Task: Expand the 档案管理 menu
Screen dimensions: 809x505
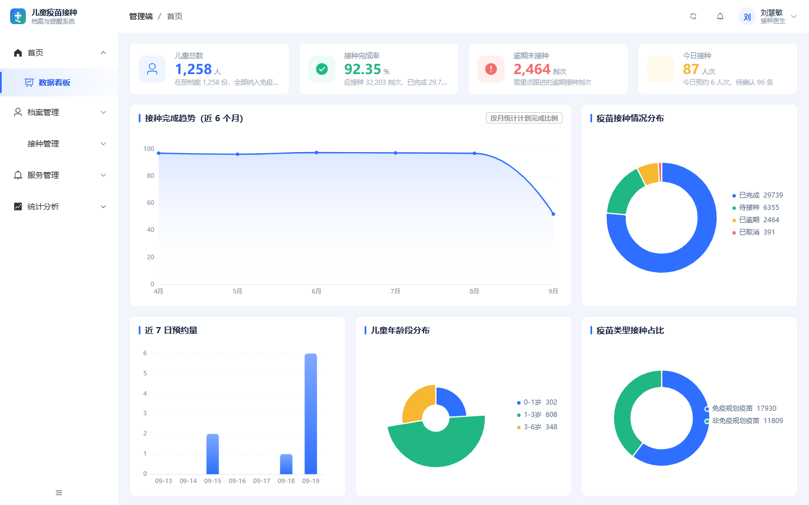Action: [59, 112]
